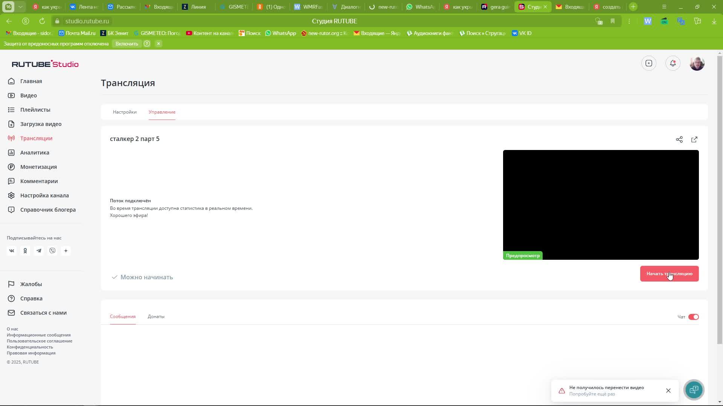The width and height of the screenshot is (723, 406).
Task: Click Включить in protection bar
Action: tap(127, 44)
